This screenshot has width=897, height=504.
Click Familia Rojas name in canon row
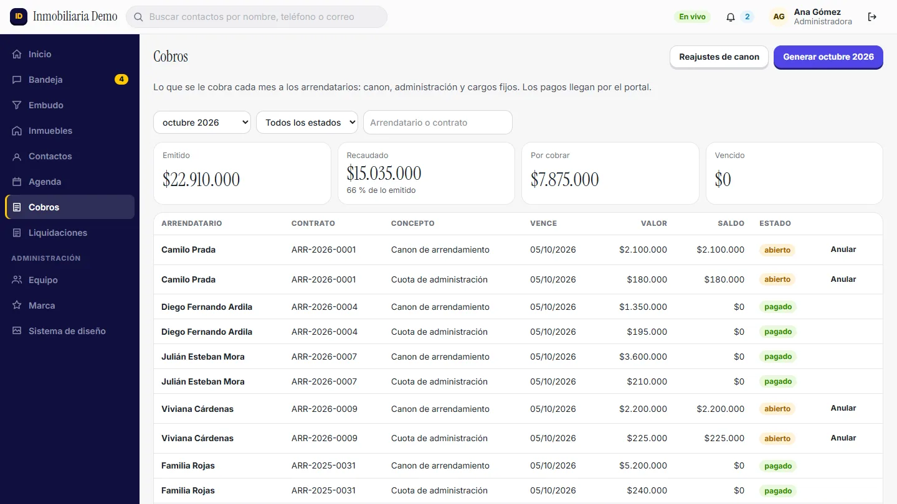click(x=188, y=465)
